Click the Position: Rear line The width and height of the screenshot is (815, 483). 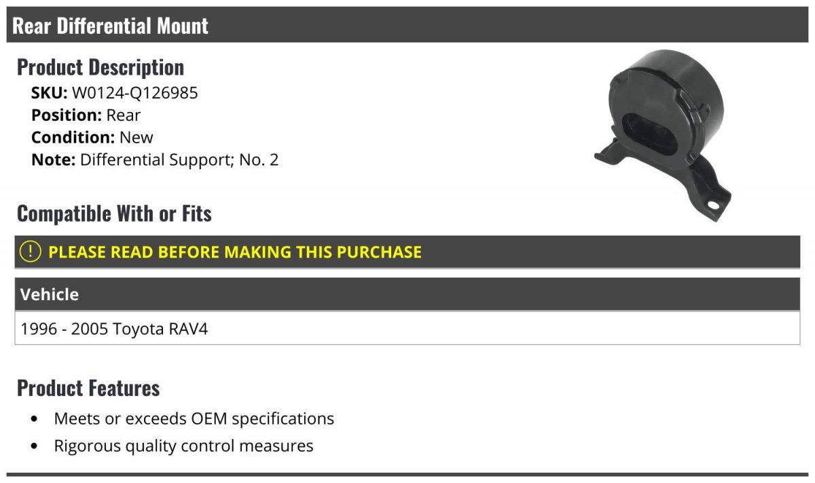click(x=86, y=115)
